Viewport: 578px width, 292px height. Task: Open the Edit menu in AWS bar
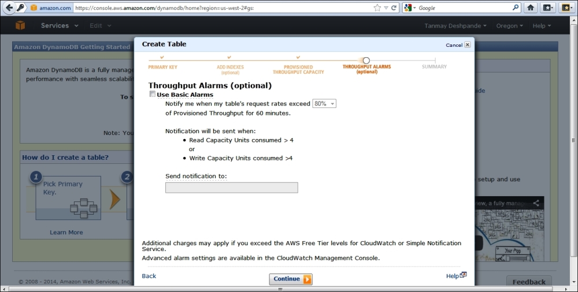(x=100, y=25)
